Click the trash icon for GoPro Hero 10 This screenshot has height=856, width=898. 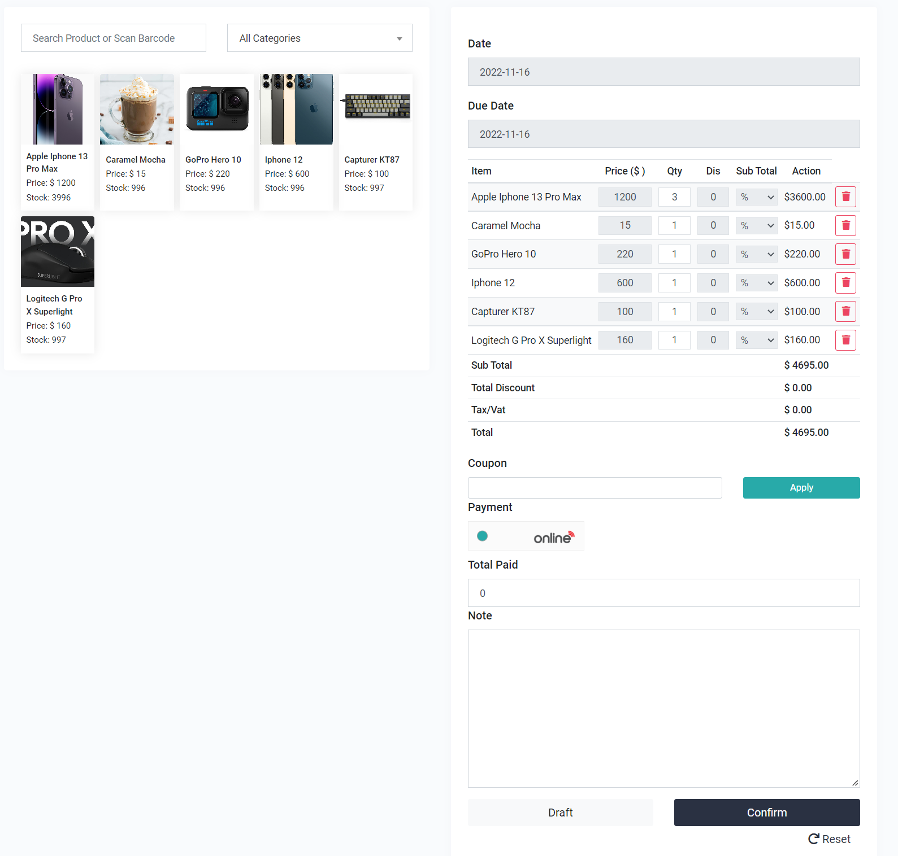845,254
